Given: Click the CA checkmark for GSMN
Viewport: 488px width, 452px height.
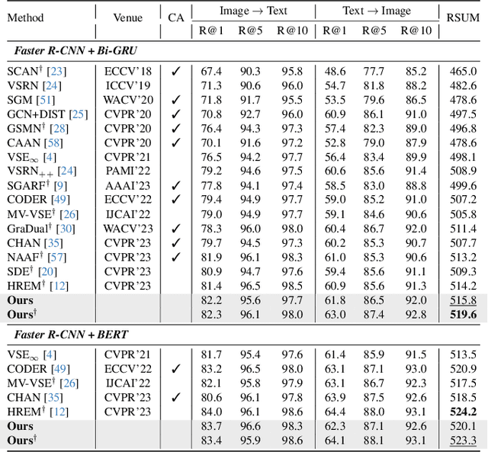Looking at the screenshot, I should 175,129.
